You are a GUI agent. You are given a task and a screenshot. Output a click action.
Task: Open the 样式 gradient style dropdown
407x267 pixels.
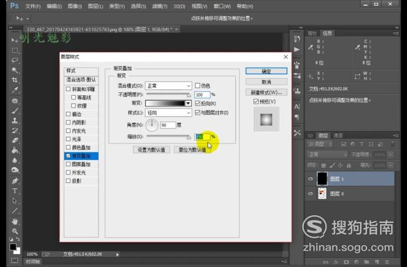pyautogui.click(x=168, y=112)
